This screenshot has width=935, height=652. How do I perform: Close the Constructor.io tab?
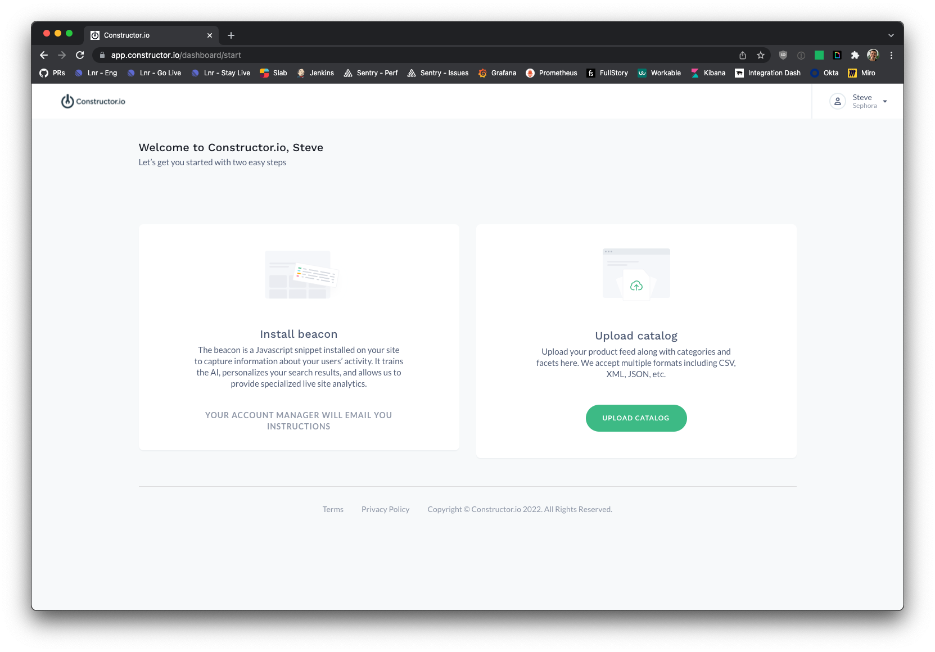[x=210, y=35]
